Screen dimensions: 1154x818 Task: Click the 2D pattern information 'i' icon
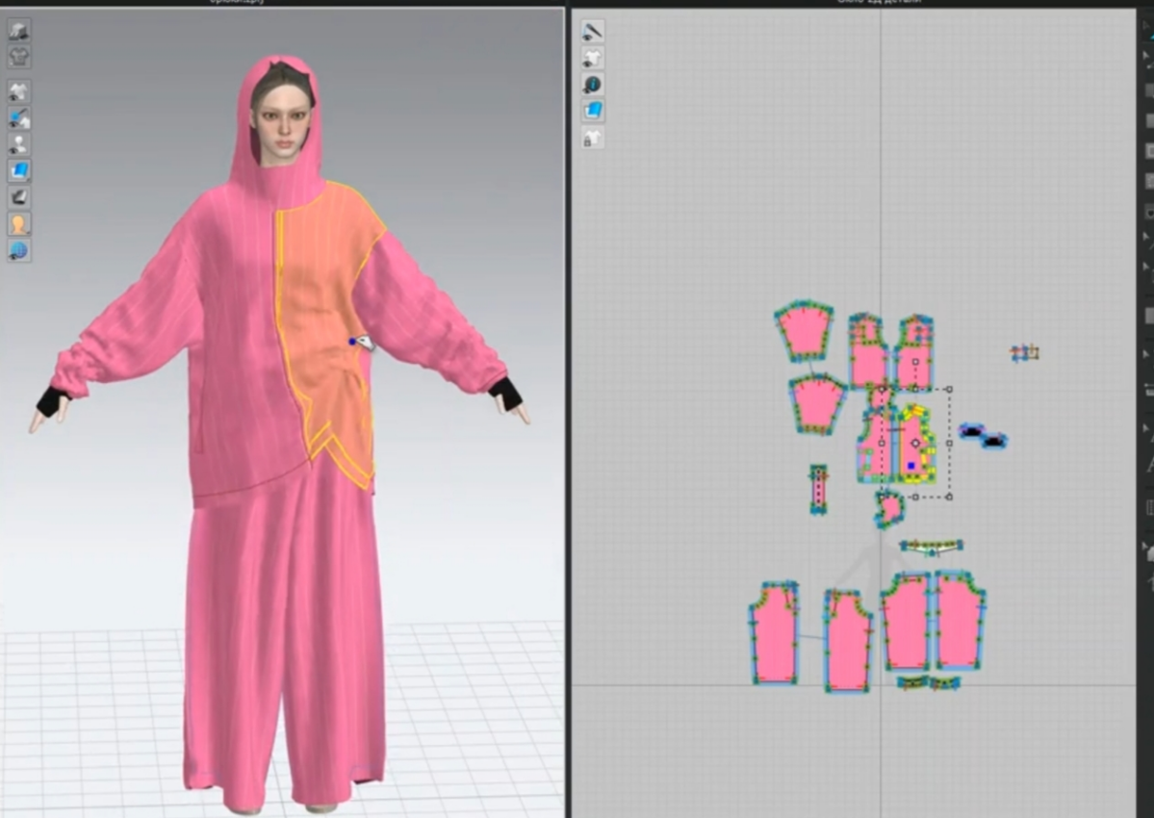coord(593,85)
